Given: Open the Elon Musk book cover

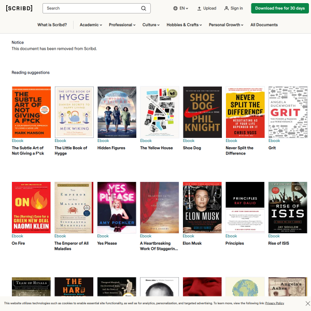Looking at the screenshot, I should click(x=202, y=207).
